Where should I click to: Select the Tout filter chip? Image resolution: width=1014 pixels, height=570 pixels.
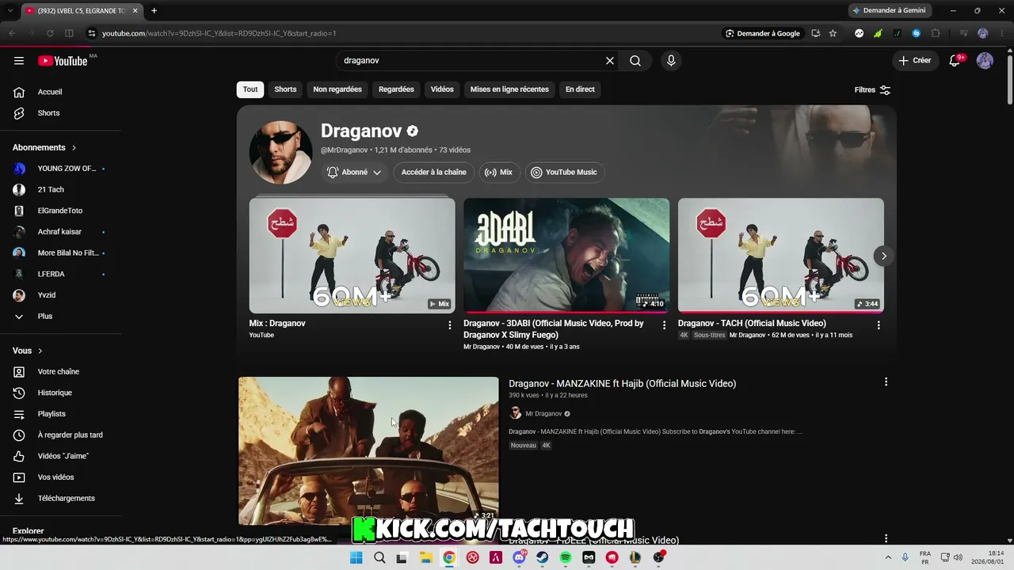click(x=250, y=89)
